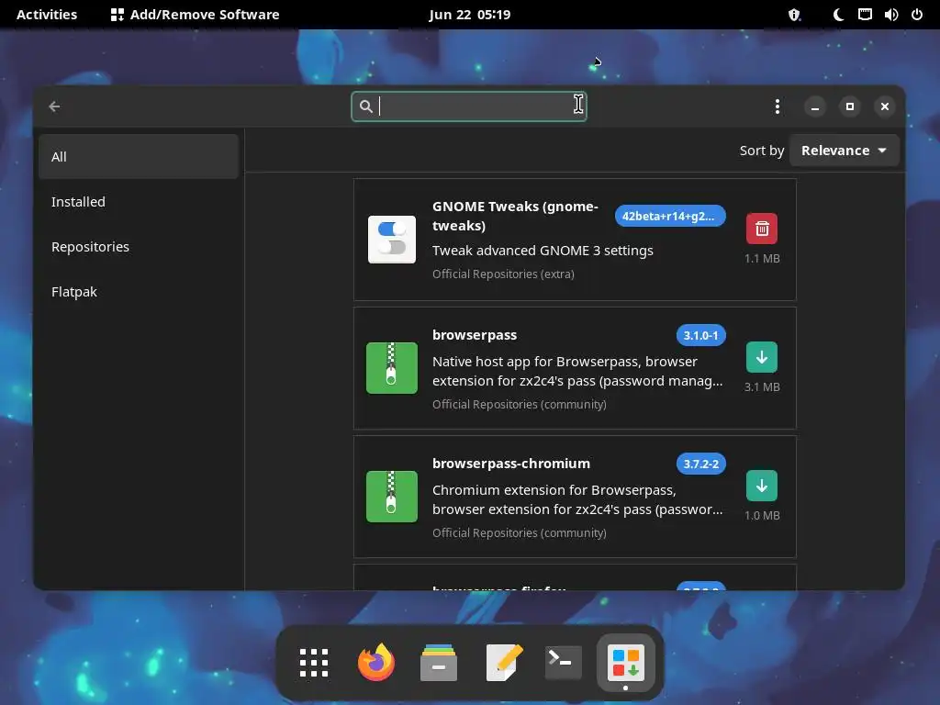Screen dimensions: 940x705
Task: Open the power menu icon
Action: [x=917, y=15]
